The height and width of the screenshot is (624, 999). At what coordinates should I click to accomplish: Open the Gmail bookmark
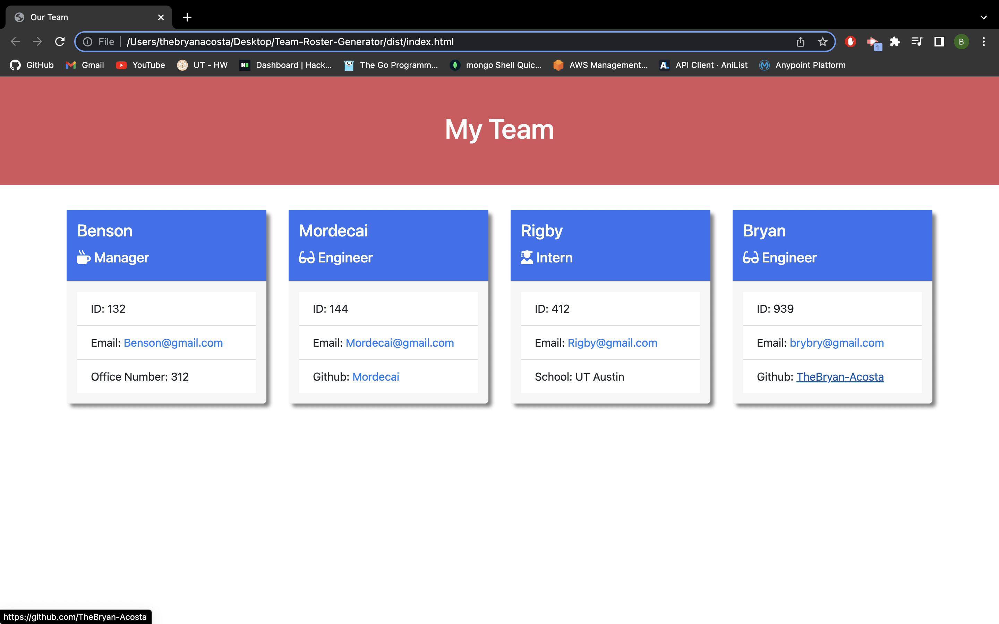[85, 65]
